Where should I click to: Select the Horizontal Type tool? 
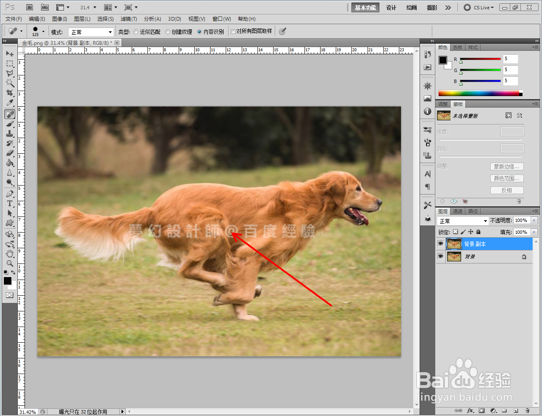pyautogui.click(x=10, y=203)
